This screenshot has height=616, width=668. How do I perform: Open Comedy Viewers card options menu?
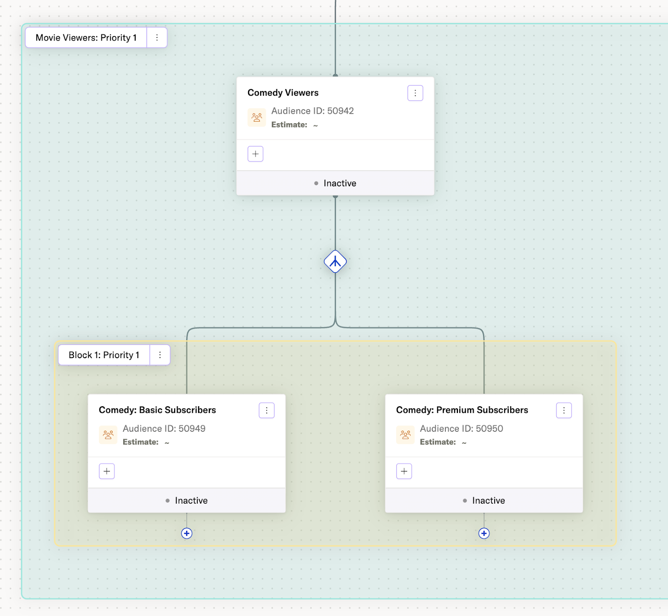(x=415, y=93)
